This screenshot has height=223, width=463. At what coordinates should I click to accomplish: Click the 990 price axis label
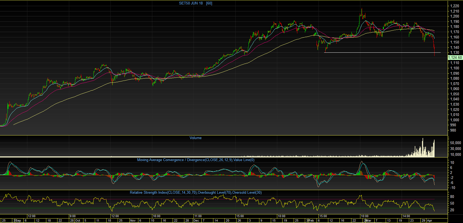453,125
